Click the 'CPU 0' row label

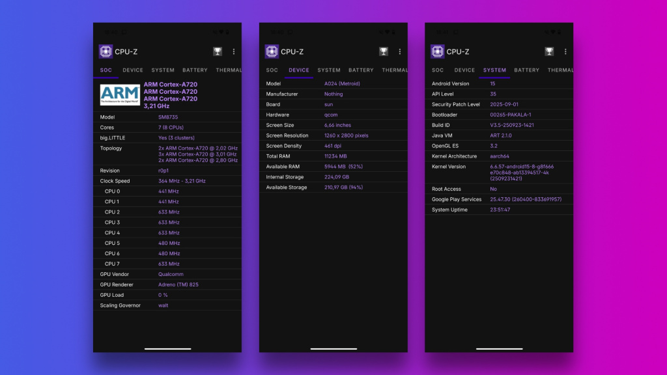click(112, 191)
